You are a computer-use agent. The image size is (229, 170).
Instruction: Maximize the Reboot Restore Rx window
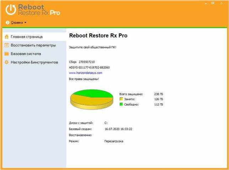(213, 3)
